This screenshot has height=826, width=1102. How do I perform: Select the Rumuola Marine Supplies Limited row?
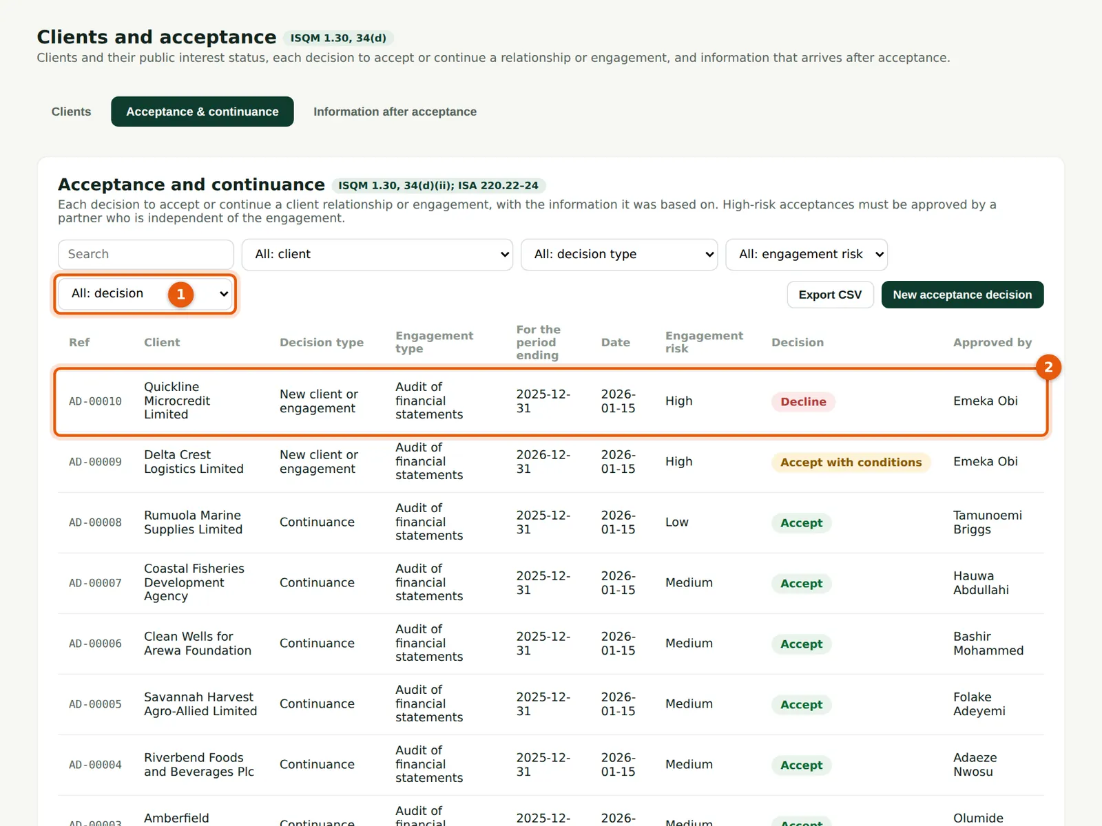click(551, 523)
